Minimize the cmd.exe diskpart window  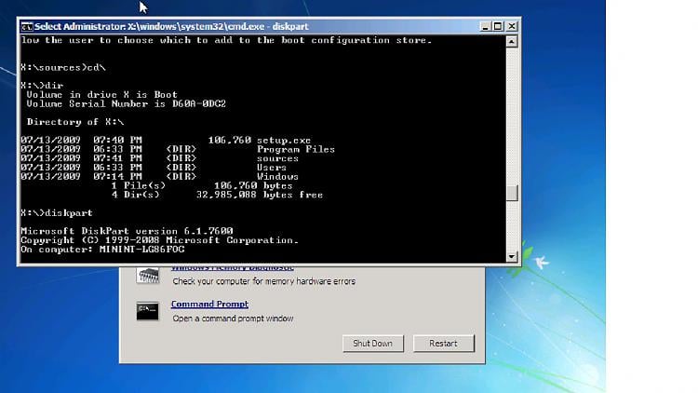coord(485,27)
